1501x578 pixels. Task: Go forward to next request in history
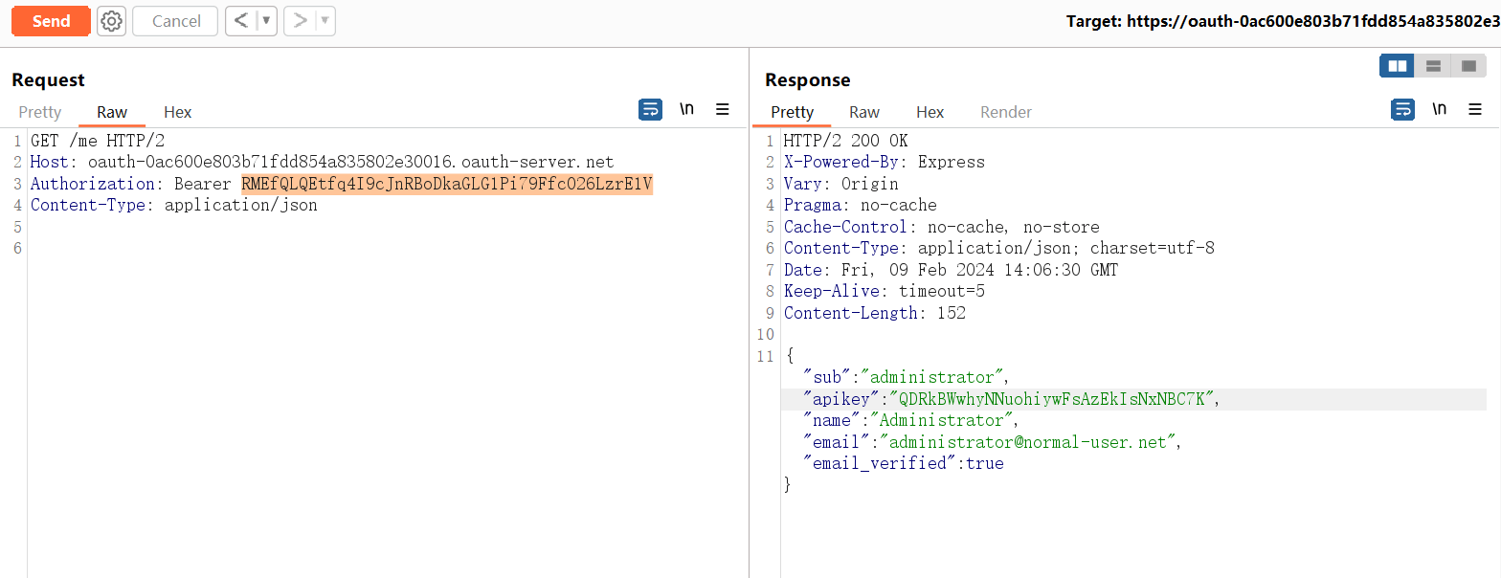click(x=300, y=21)
